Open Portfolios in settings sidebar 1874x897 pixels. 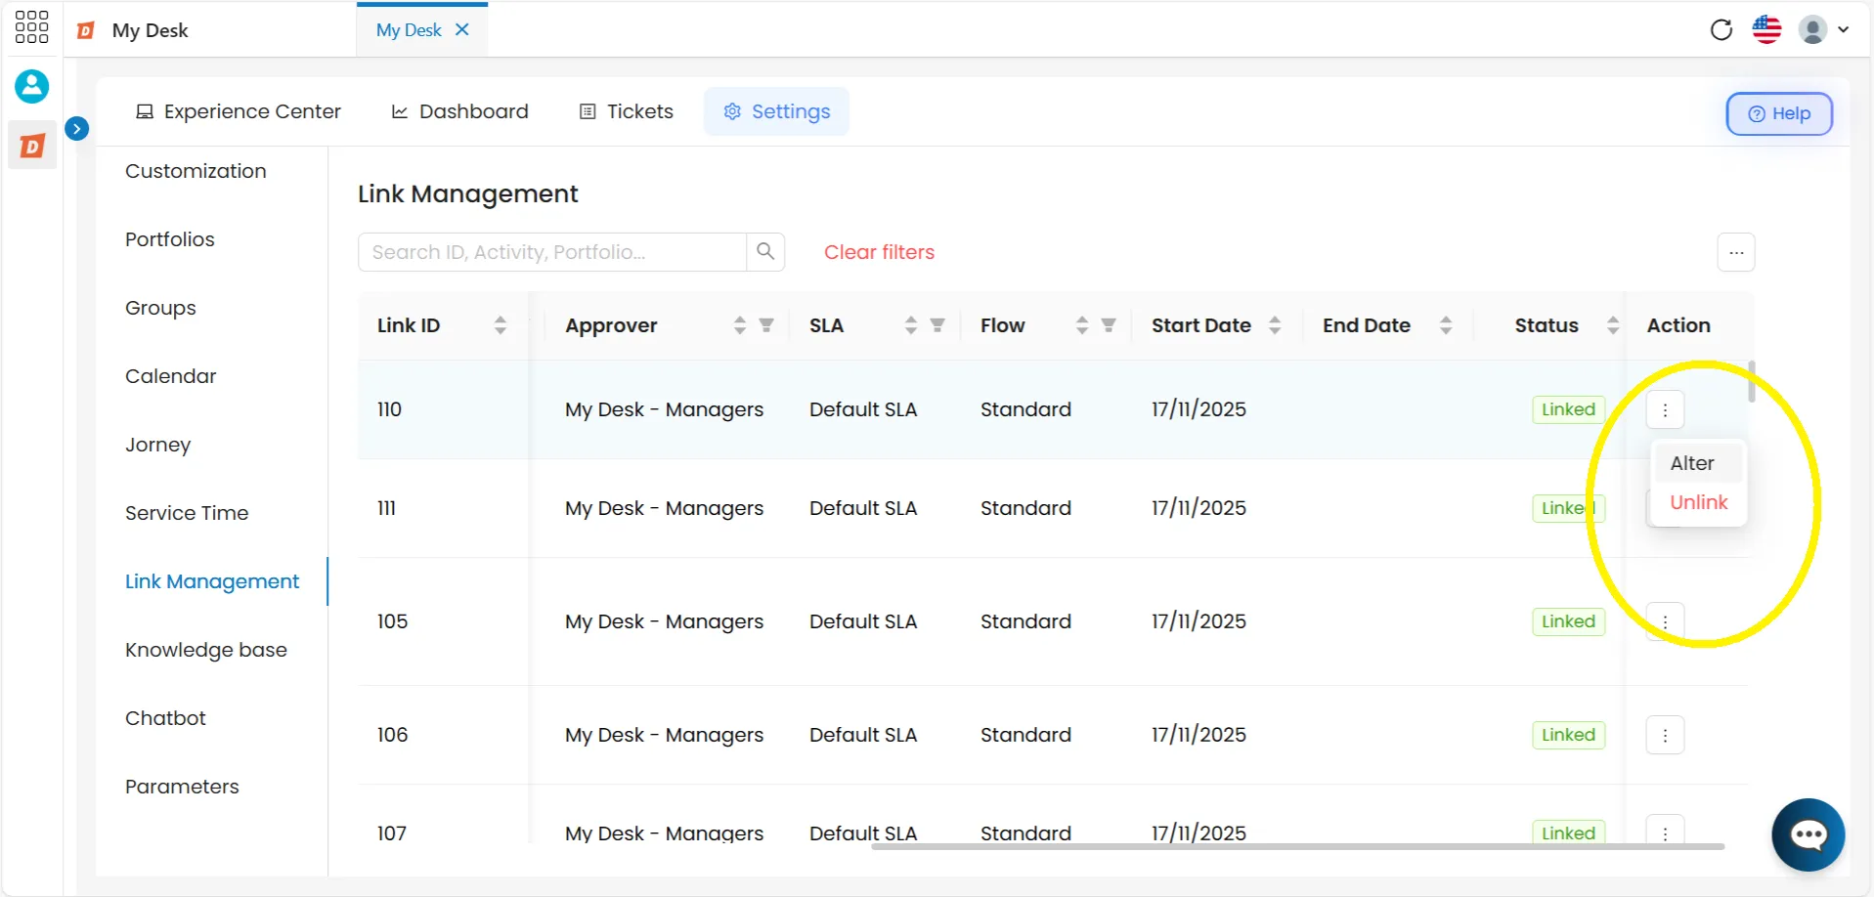point(170,239)
